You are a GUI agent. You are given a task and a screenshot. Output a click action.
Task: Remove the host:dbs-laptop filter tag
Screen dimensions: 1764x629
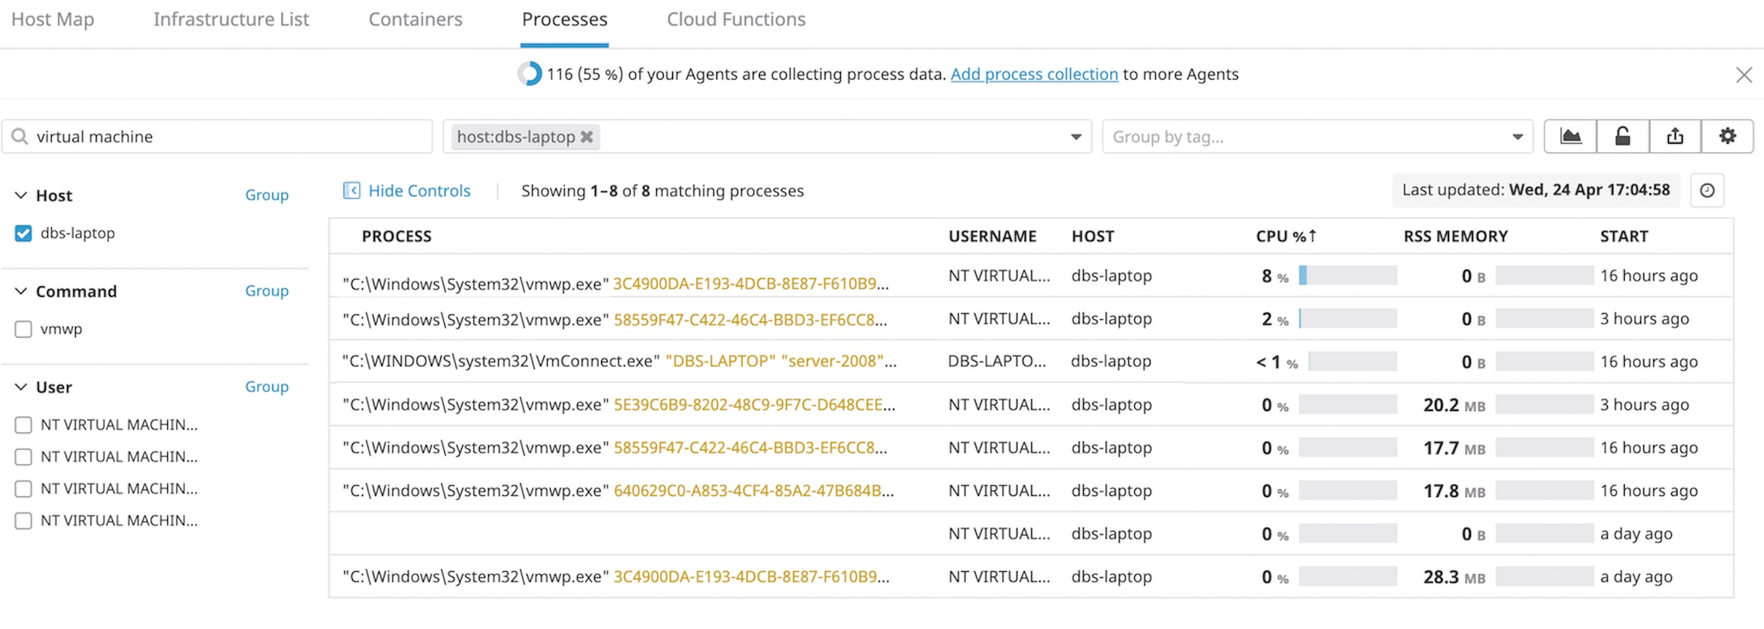coord(587,137)
